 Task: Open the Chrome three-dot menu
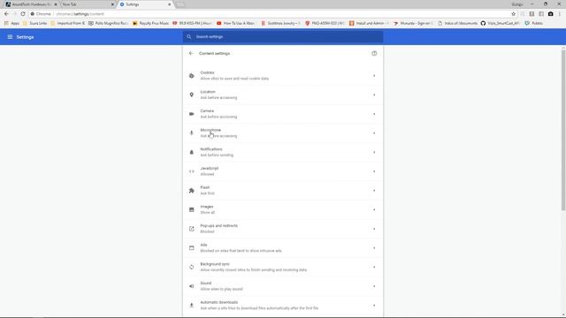(560, 14)
